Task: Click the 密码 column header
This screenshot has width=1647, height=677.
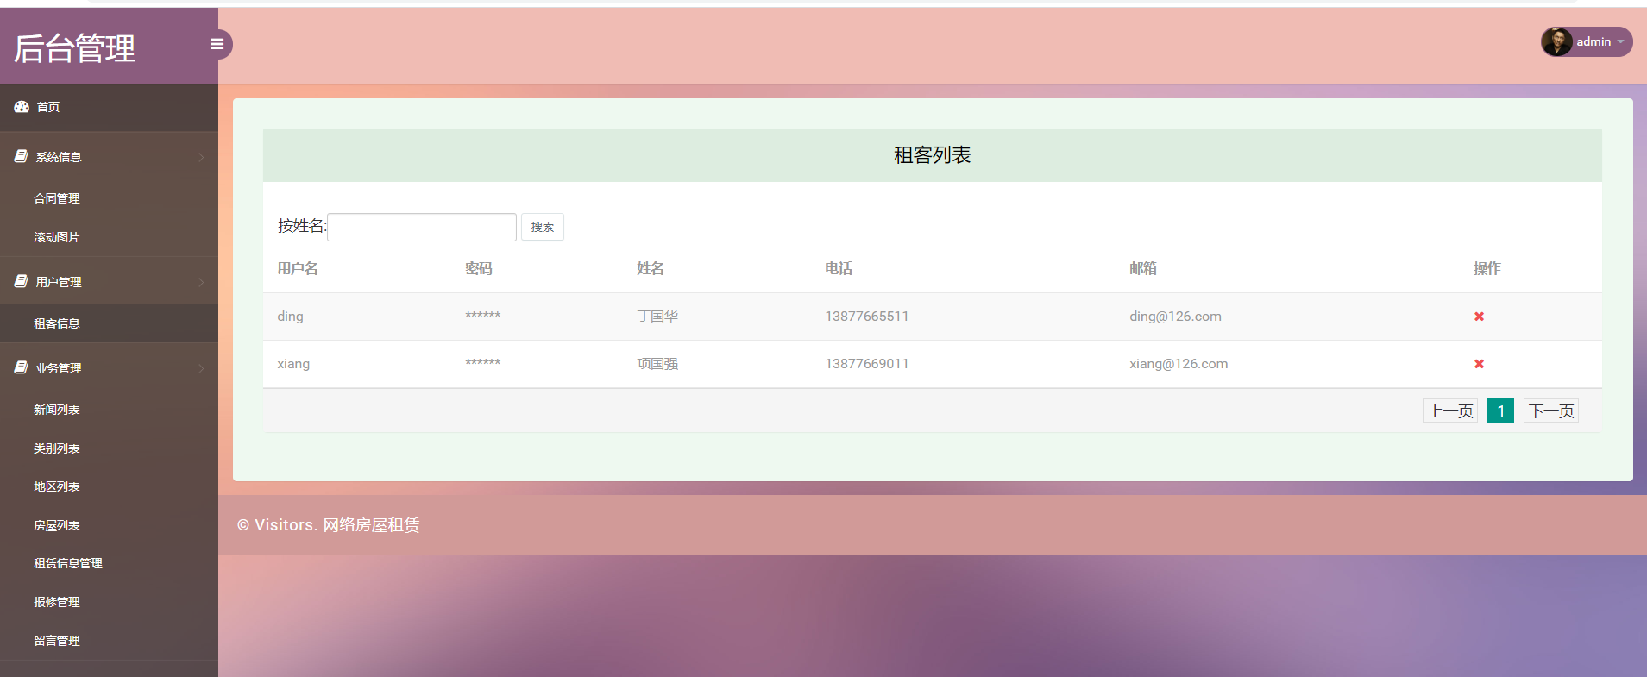Action: [x=479, y=269]
